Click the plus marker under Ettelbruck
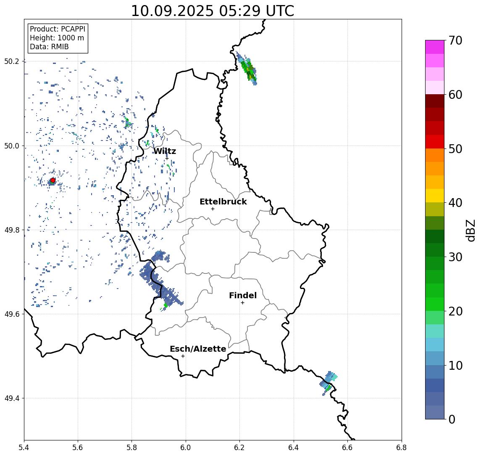Screen dimensions: 481x456 (x=213, y=209)
